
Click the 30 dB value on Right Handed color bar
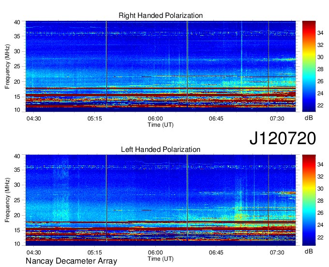320,57
